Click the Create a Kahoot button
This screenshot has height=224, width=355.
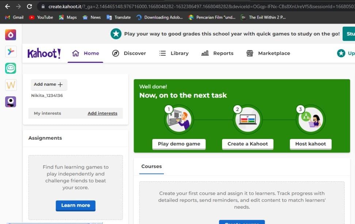(x=248, y=144)
